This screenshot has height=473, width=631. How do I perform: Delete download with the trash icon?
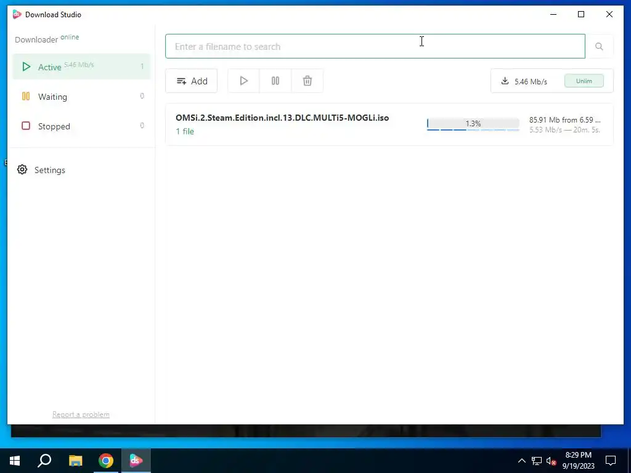[x=307, y=81]
